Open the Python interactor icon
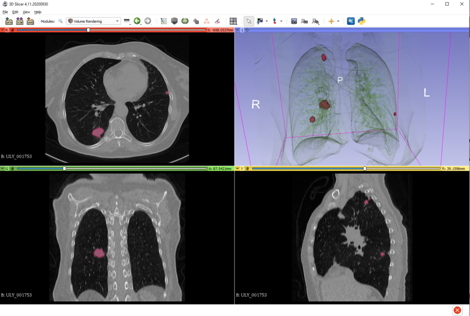The image size is (470, 316). click(x=362, y=21)
